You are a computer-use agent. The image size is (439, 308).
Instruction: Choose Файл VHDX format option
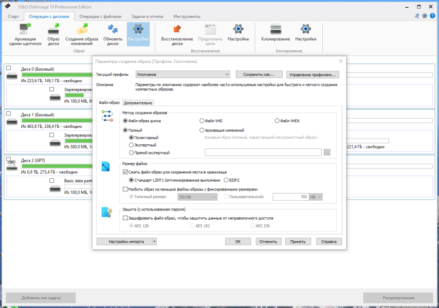pos(277,121)
